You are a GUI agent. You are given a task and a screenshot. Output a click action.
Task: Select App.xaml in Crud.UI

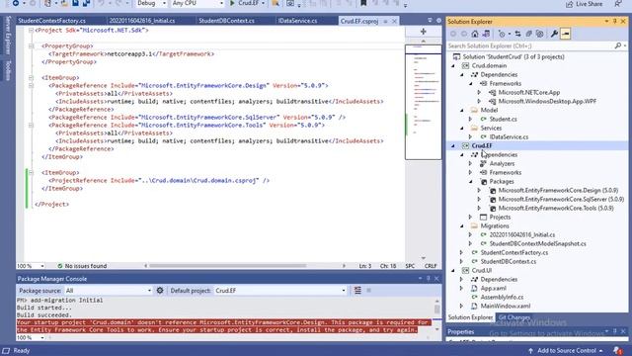pos(494,288)
